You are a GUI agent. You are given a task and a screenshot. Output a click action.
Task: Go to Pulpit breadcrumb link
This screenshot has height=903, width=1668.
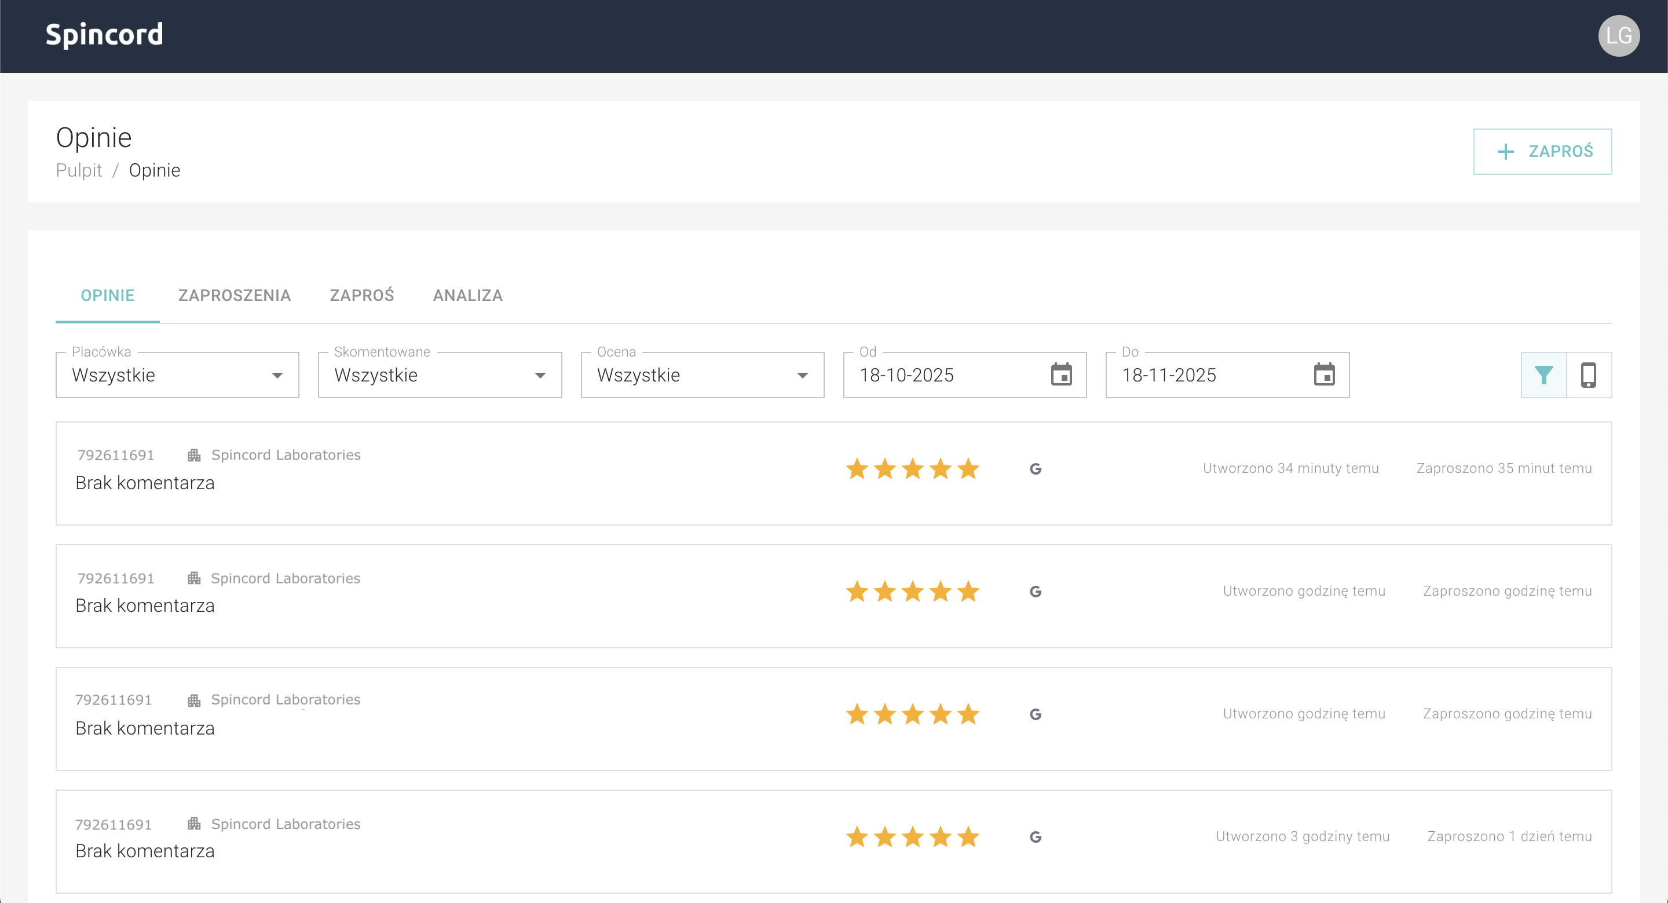click(79, 170)
